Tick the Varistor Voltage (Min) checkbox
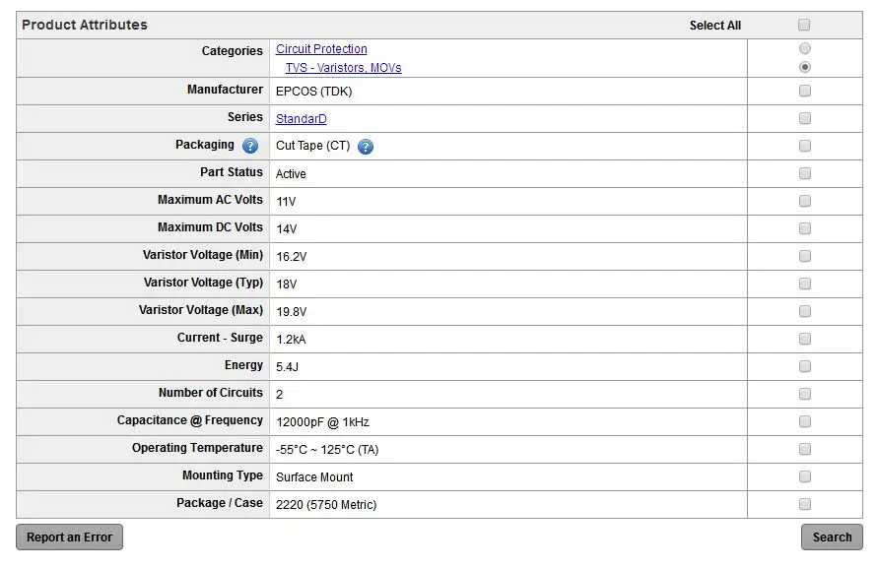Viewport: 879px width, 569px height. (x=805, y=256)
